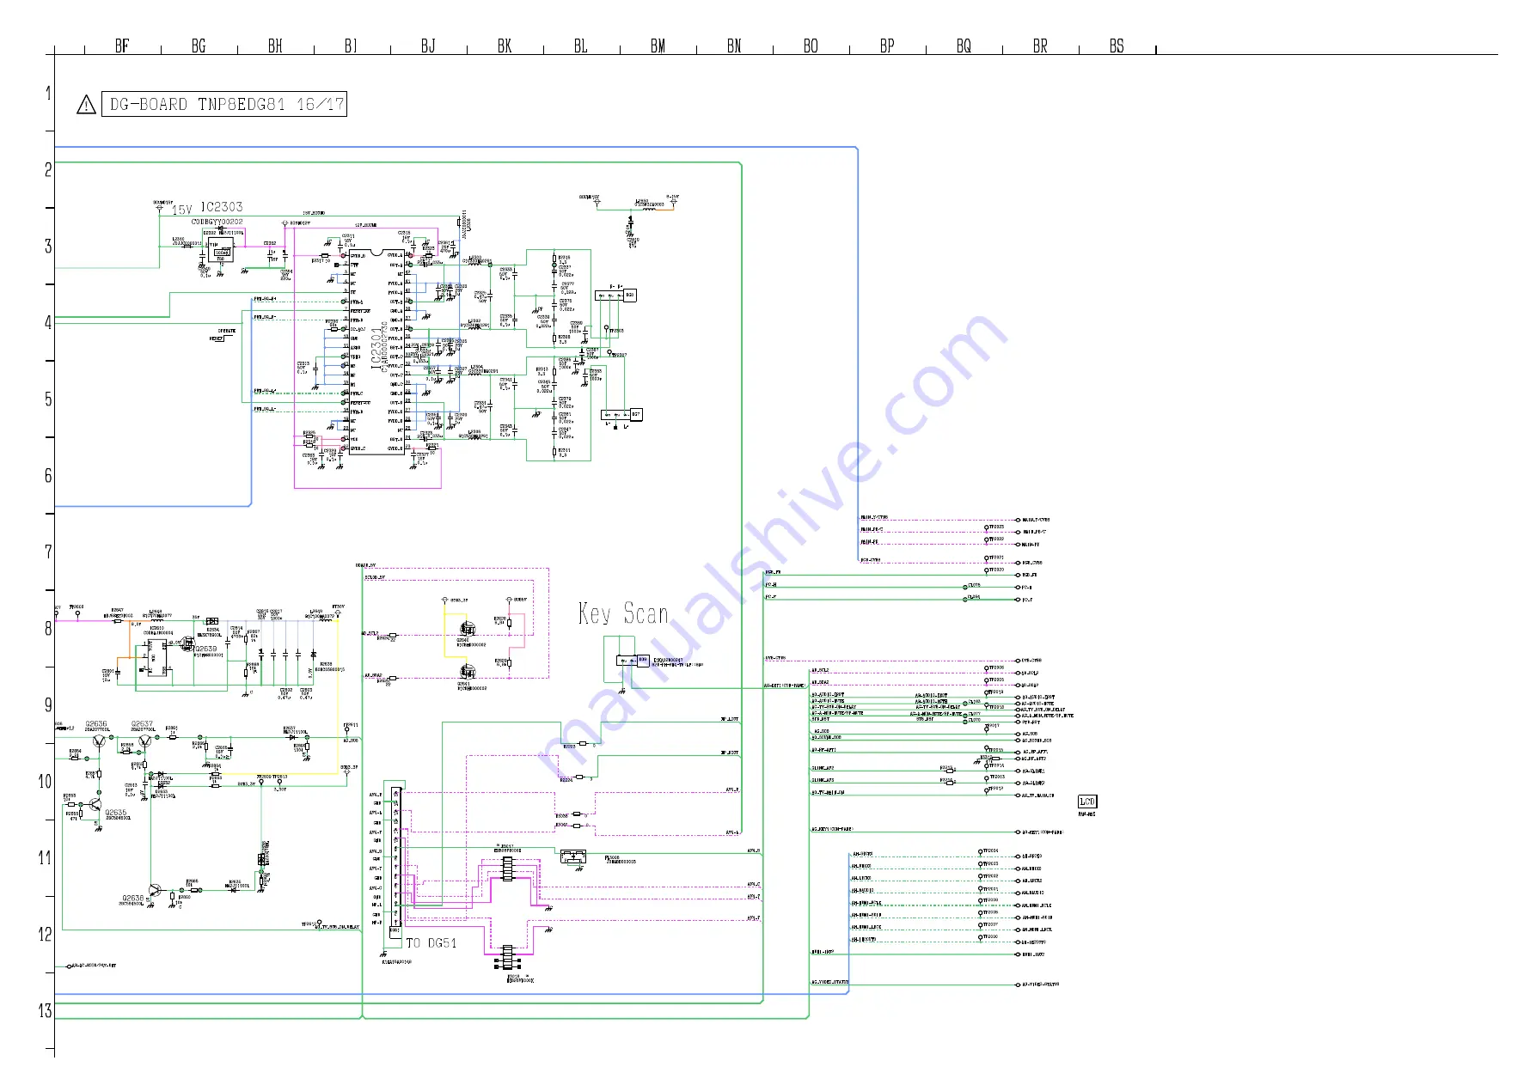Screen dimensions: 1536x1085
Task: Click the IC2303 regulator block symbol
Action: (x=221, y=250)
